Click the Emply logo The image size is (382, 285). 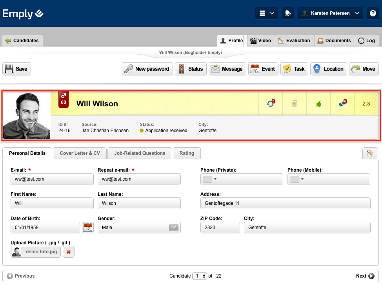tap(23, 14)
